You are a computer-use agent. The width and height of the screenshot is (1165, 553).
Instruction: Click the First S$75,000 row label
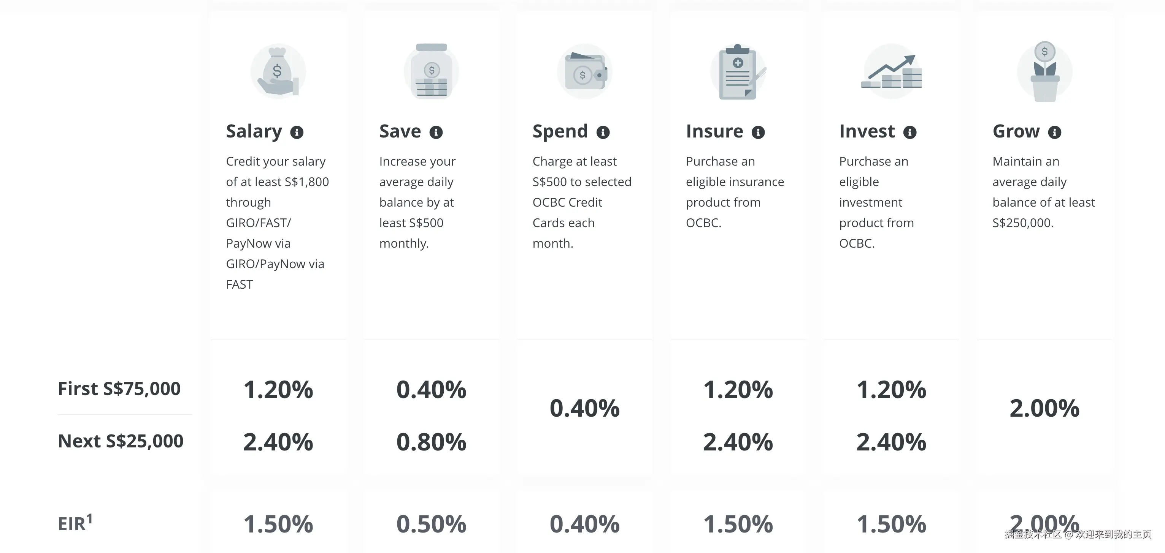tap(119, 389)
